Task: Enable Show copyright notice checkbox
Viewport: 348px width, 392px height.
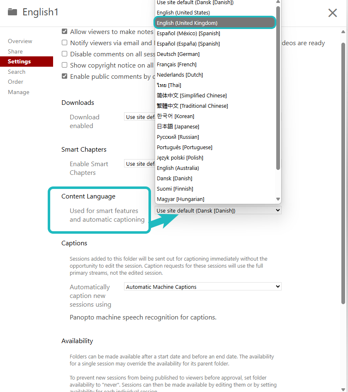Action: point(64,65)
